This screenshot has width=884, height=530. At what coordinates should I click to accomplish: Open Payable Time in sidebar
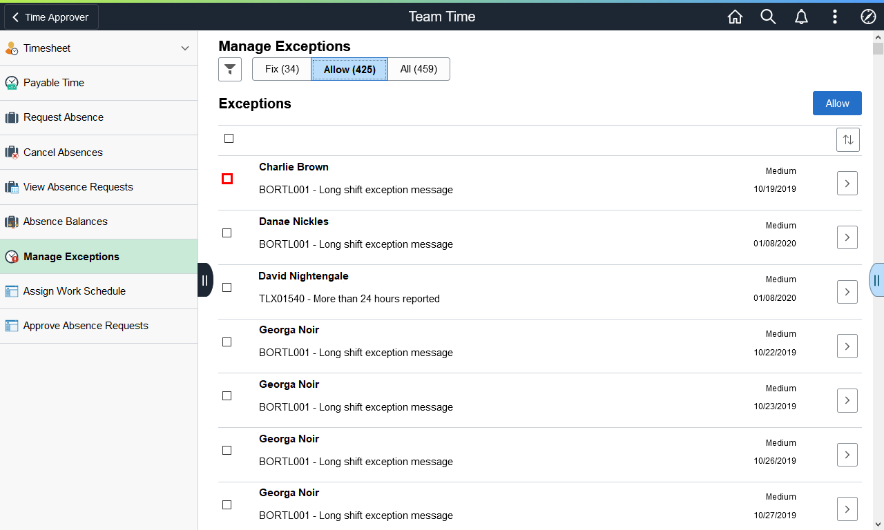pyautogui.click(x=99, y=83)
